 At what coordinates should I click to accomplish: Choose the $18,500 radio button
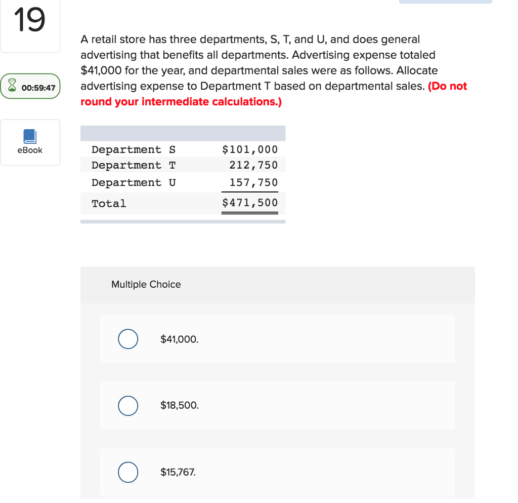pos(128,406)
